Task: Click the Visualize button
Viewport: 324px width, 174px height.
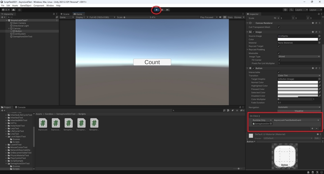Action: [x=299, y=111]
